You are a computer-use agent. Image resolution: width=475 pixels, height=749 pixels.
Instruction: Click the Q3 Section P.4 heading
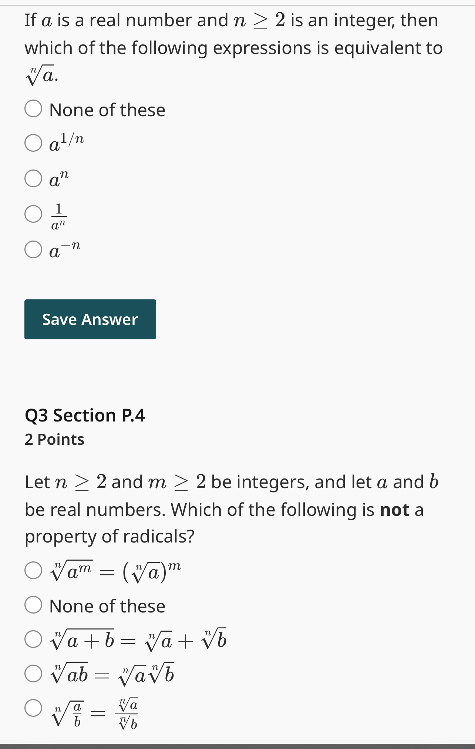(x=85, y=415)
